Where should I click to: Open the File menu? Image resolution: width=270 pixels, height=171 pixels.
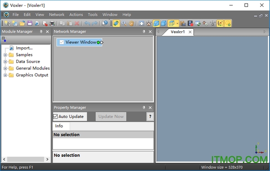tap(15, 15)
